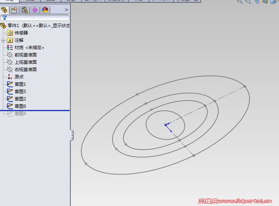
Task: Select the 右视基准面 right plane
Action: pos(22,70)
